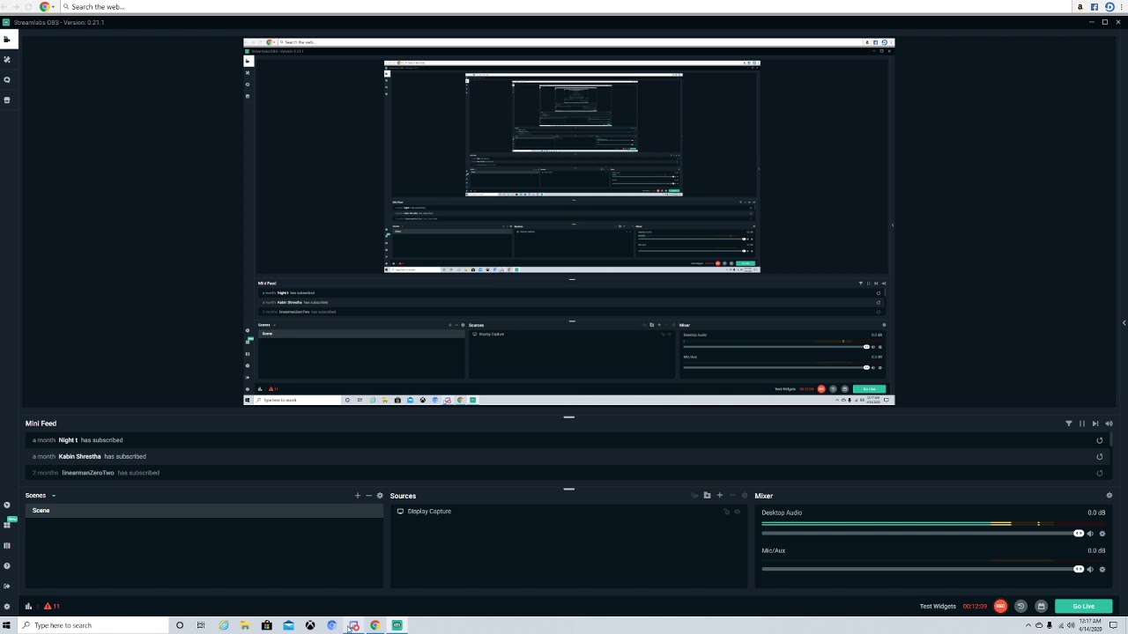Open the performance stats bar chart icon

pos(28,606)
